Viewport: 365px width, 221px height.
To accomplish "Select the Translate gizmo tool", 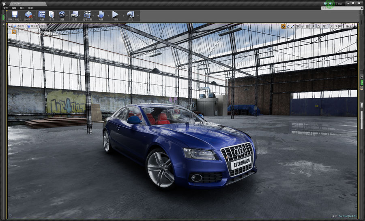I will pos(283,26).
